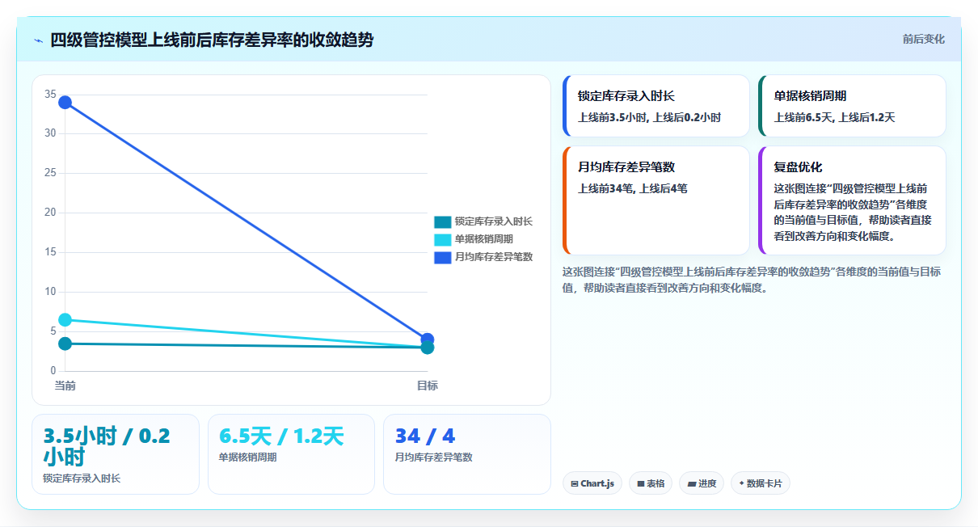Click the text 上线前34笔, 上线后4笔

(x=633, y=188)
